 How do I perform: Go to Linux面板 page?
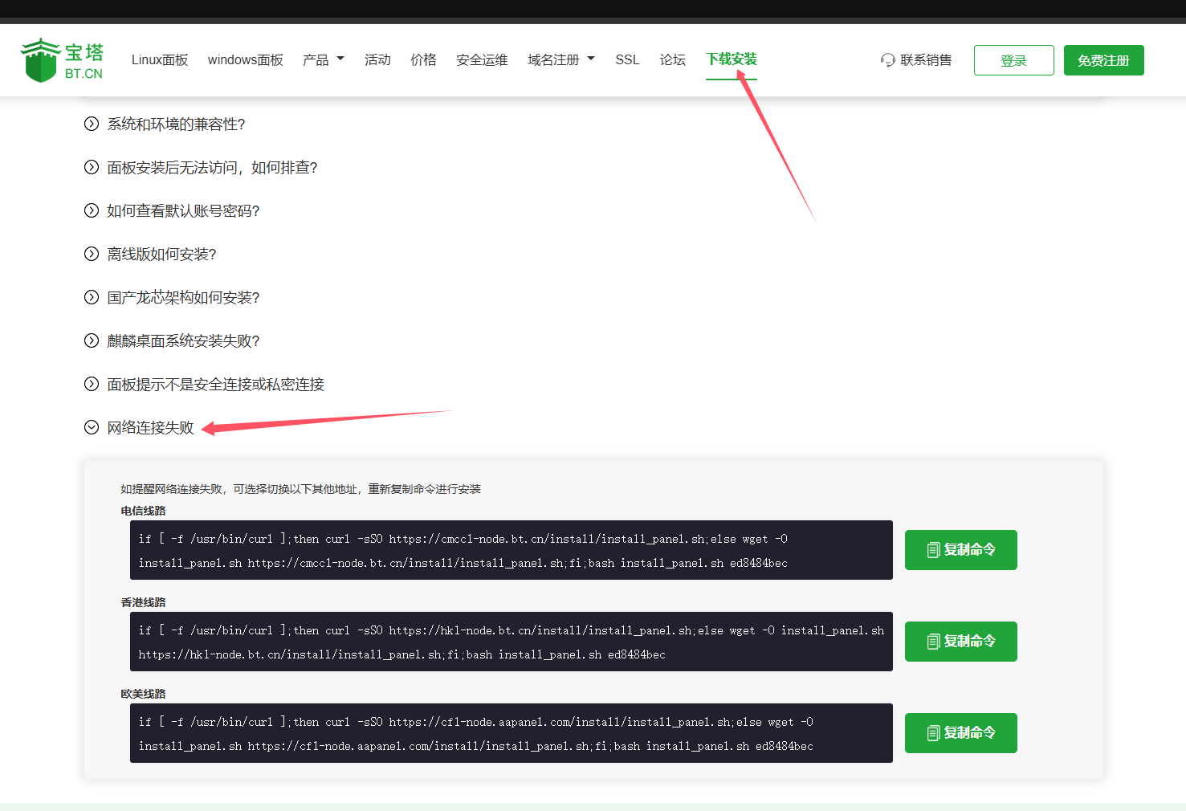160,60
